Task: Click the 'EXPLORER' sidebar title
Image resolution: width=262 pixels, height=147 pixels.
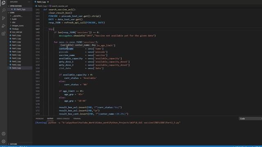Action: click(14, 2)
